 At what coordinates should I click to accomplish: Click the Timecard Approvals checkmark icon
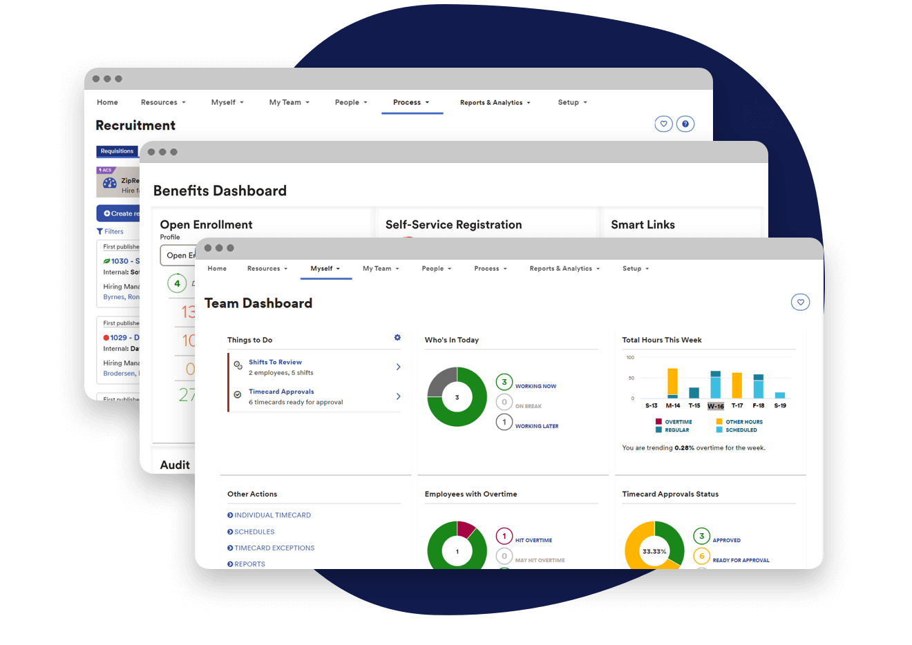(238, 394)
